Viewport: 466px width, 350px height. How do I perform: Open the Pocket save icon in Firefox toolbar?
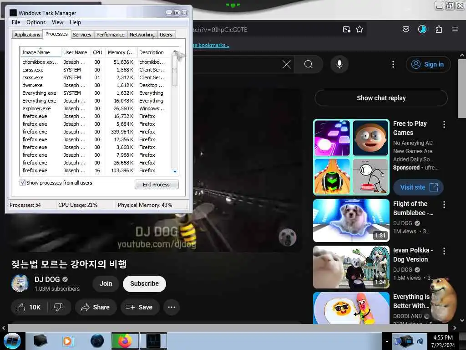(x=405, y=29)
